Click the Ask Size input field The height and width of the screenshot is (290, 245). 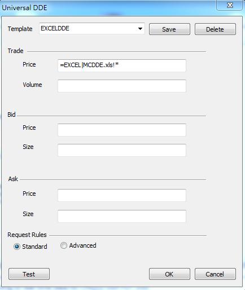pos(122,216)
